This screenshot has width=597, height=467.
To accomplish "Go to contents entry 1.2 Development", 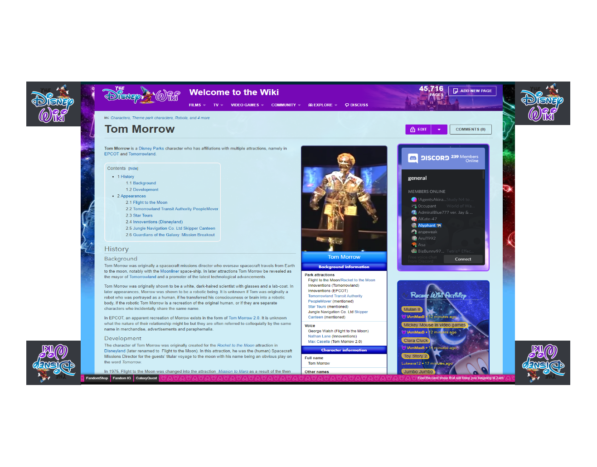I will [142, 190].
